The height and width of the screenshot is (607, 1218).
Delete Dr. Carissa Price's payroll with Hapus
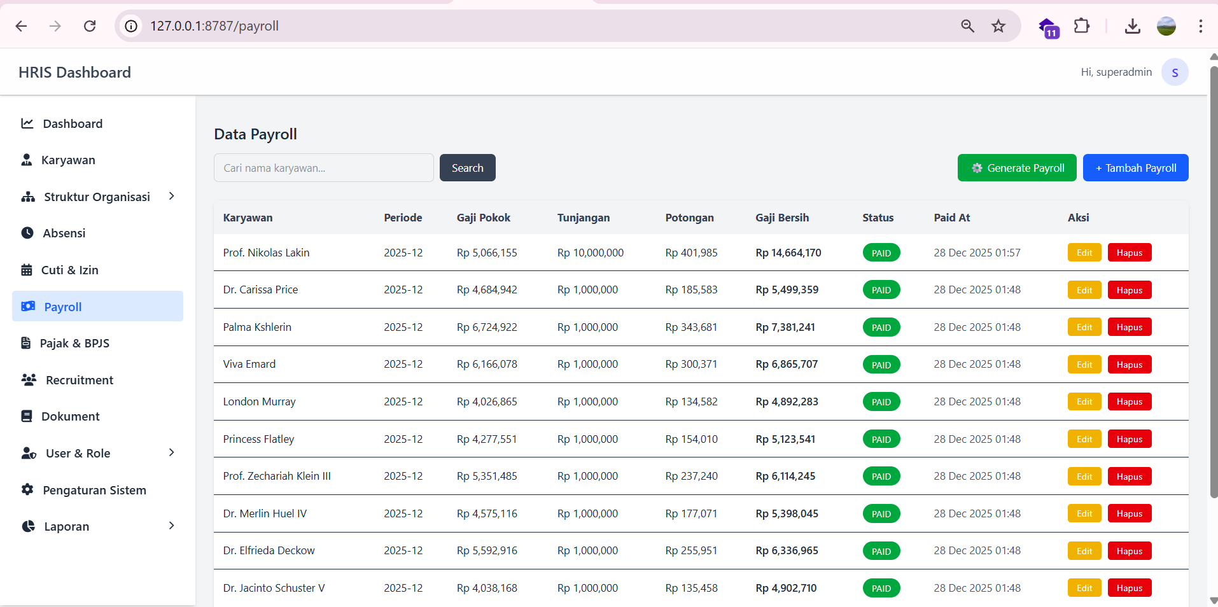pos(1129,290)
